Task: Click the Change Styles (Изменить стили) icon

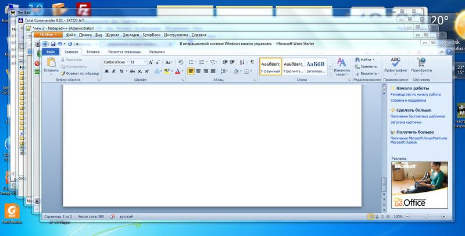Action: point(342,63)
